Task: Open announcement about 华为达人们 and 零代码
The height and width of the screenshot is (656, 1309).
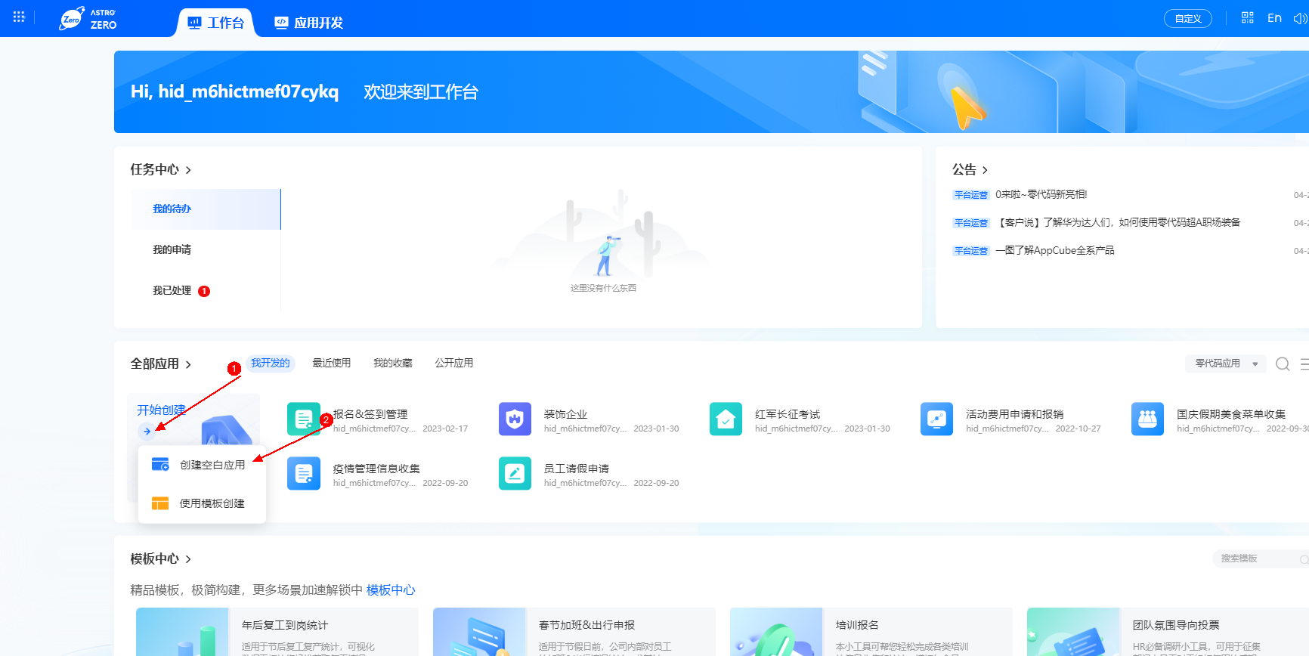Action: tap(1118, 222)
